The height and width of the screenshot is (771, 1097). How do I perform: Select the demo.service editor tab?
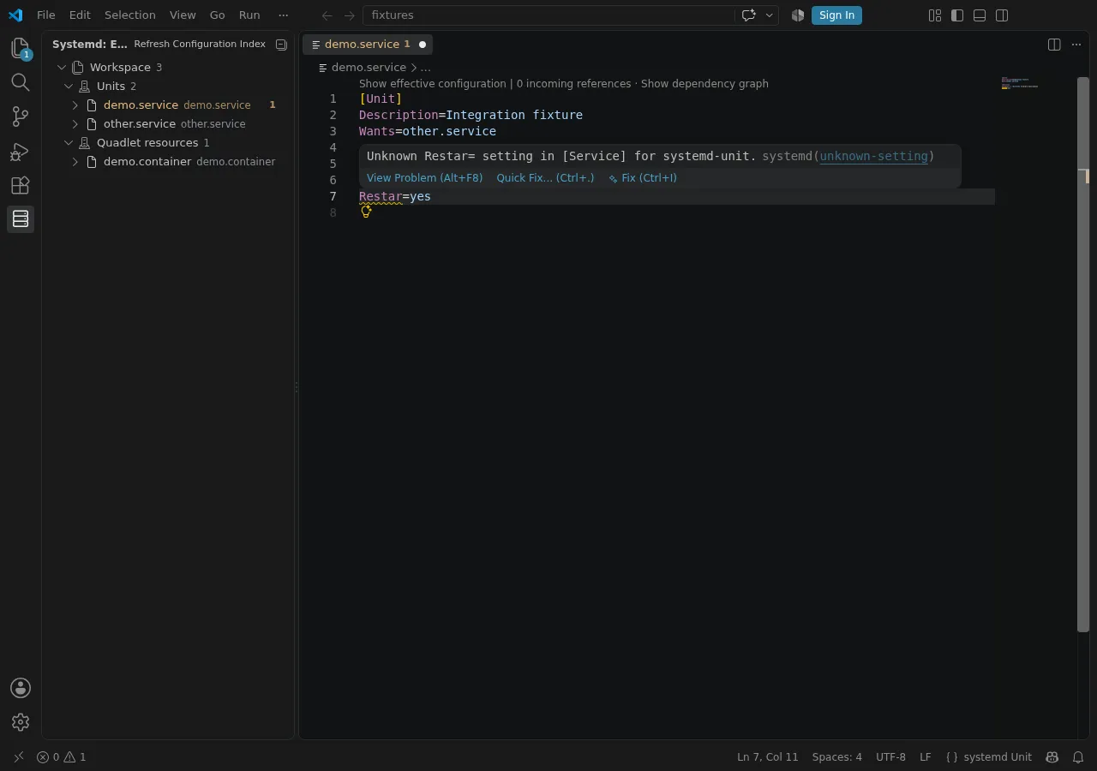click(368, 45)
